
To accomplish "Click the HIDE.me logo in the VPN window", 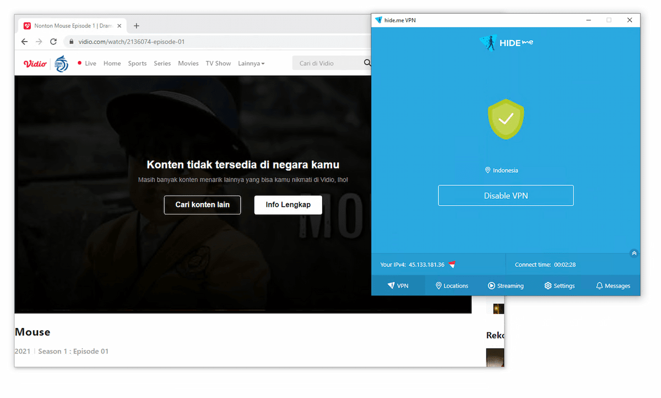I will coord(506,43).
